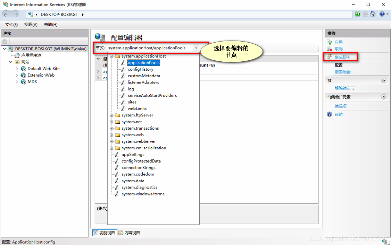
Task: Open the breadcrumb arrow after DESKTOP-BOSIKGT
Action: tap(83, 15)
